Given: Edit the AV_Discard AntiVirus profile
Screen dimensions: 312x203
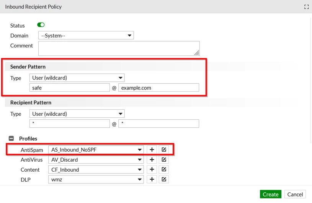Looking at the screenshot, I should click(x=164, y=159).
